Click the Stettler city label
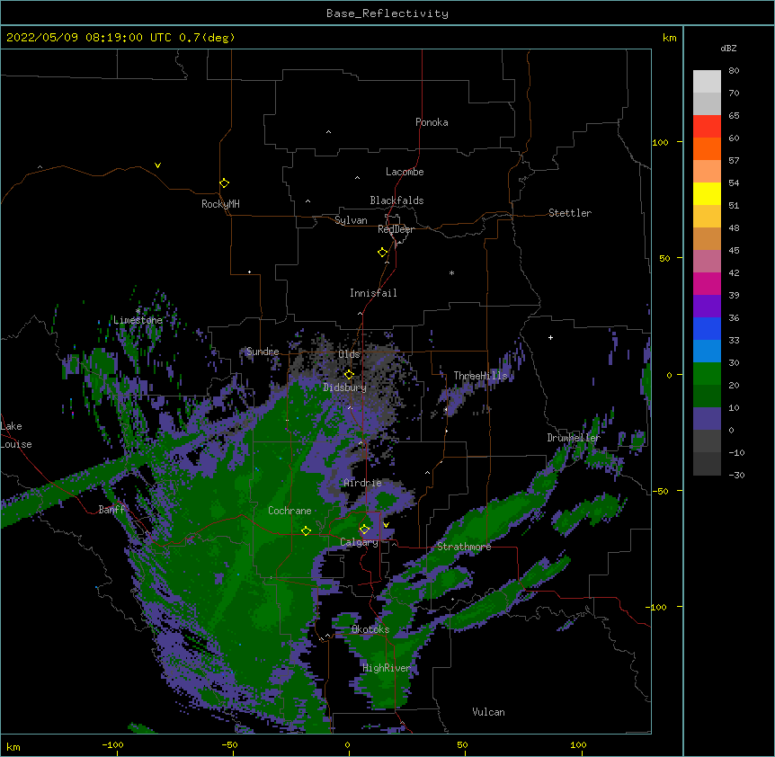The height and width of the screenshot is (757, 775). pos(570,213)
